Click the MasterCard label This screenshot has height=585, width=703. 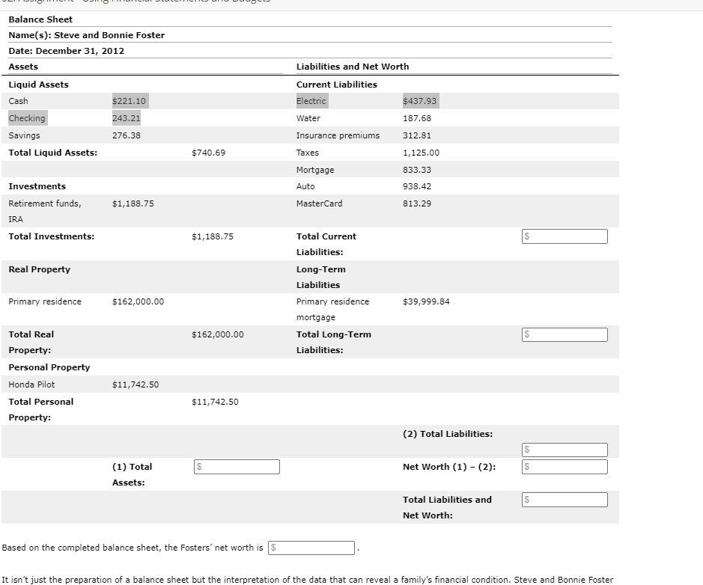click(x=319, y=203)
